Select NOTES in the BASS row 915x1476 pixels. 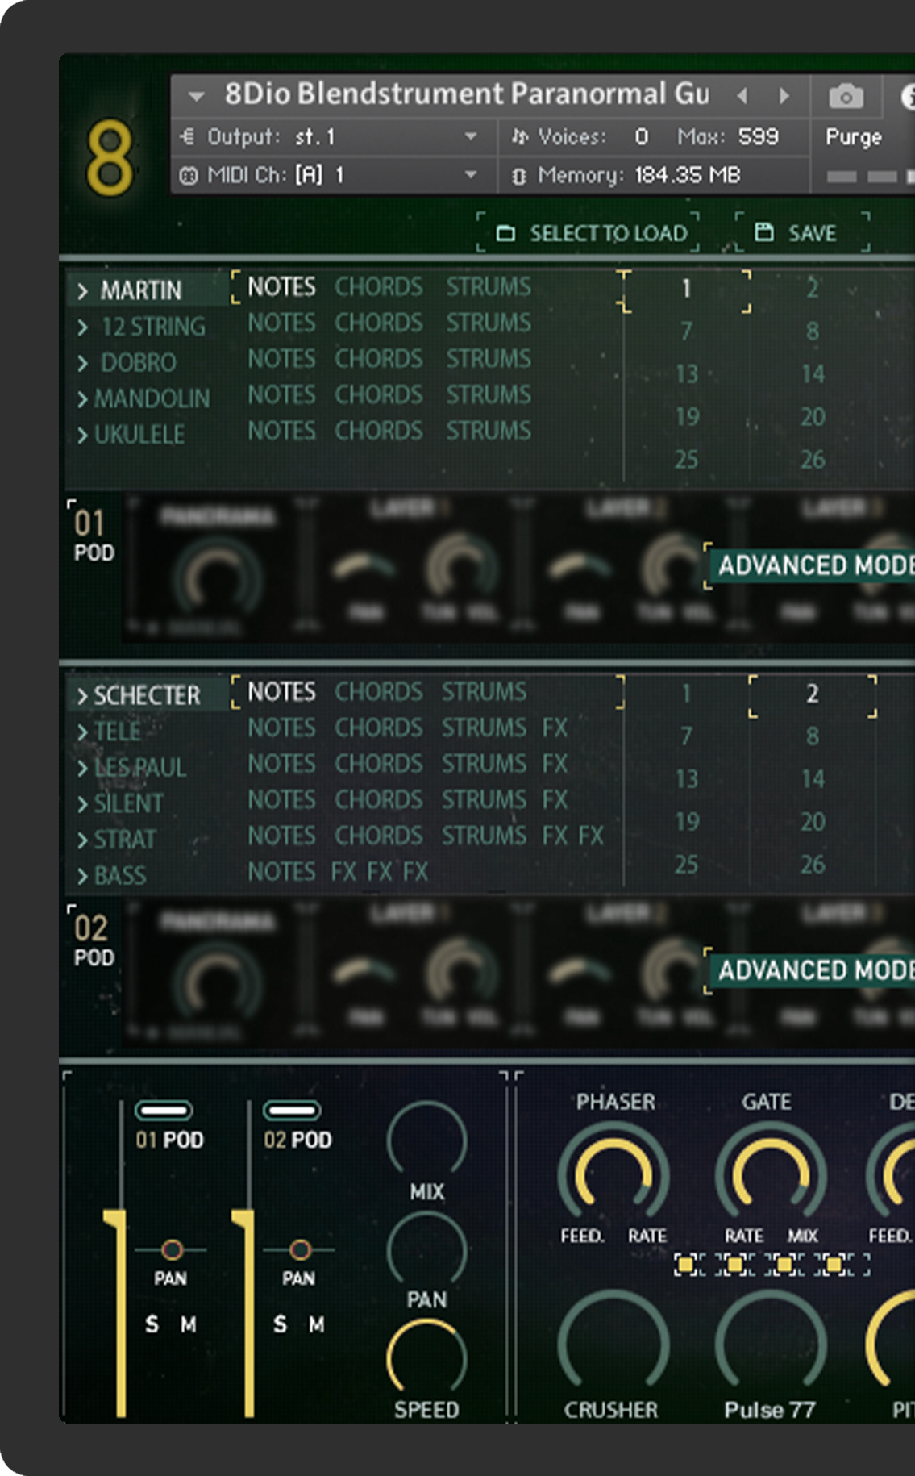click(x=281, y=871)
